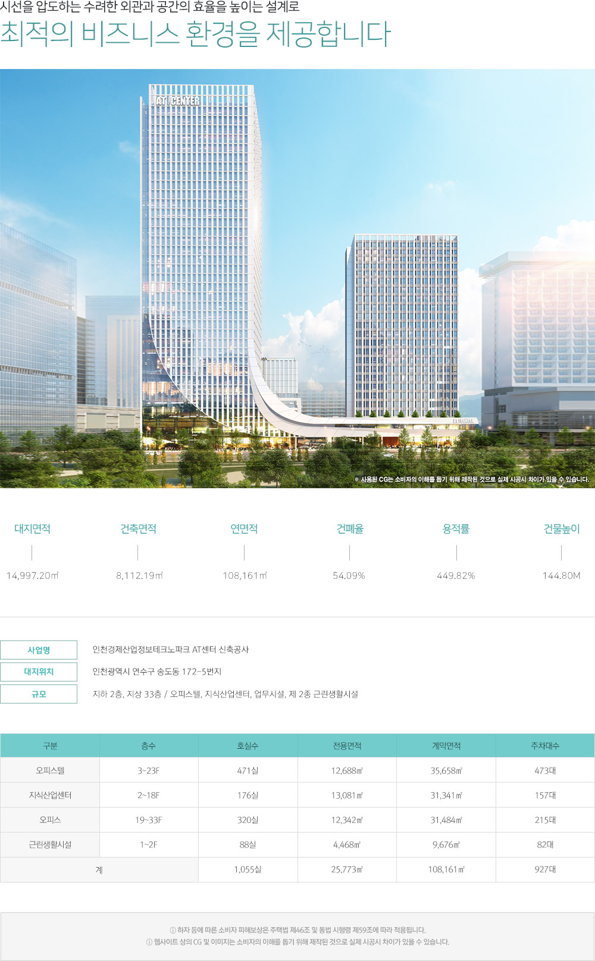Image resolution: width=595 pixels, height=961 pixels.
Task: Click the 사업명 label box
Action: (x=39, y=650)
